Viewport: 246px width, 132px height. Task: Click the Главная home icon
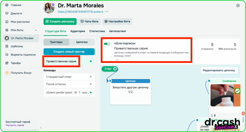coord(7,5)
